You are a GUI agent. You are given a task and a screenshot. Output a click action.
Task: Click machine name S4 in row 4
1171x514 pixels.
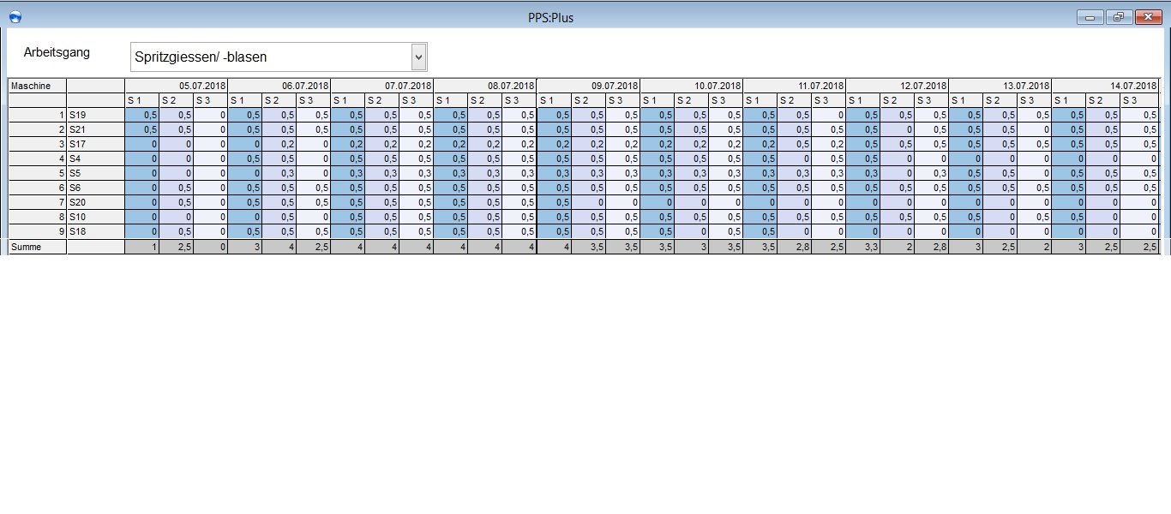[95, 158]
